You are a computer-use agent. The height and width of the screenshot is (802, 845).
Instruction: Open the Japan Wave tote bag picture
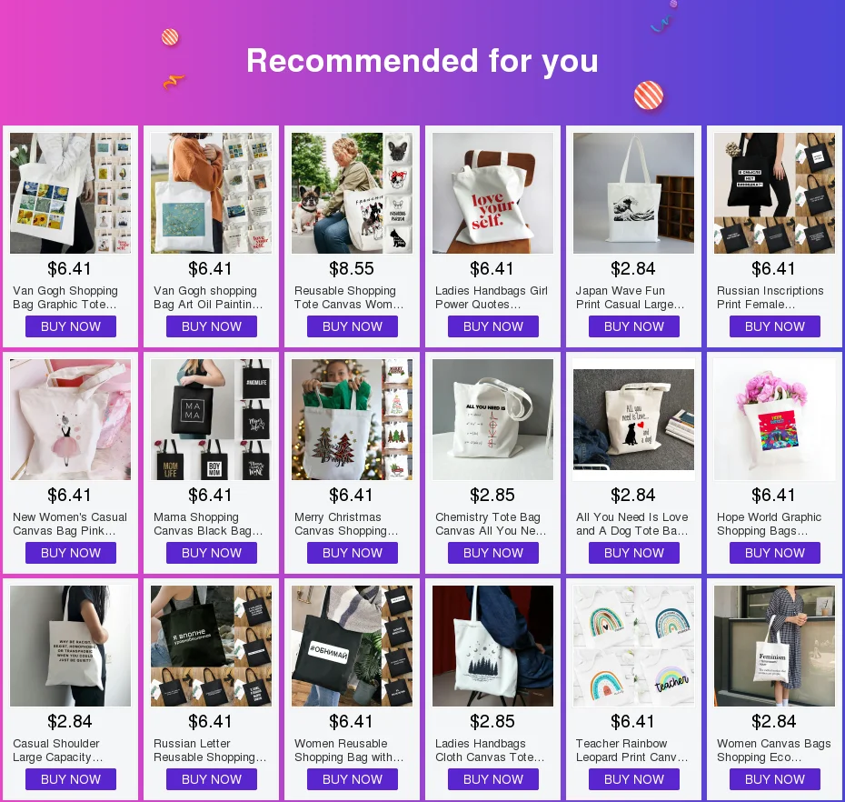coord(634,193)
